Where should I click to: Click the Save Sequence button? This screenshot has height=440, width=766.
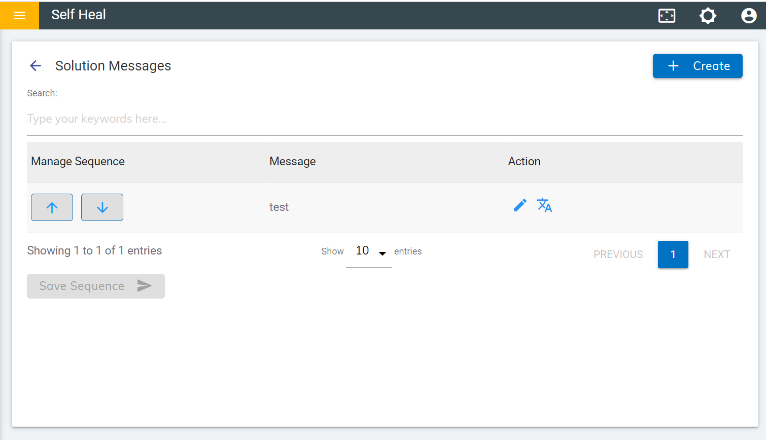(95, 286)
